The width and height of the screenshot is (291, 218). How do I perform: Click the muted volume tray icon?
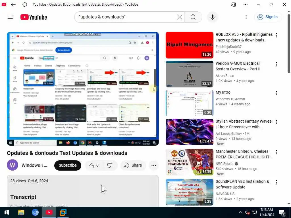coord(247,213)
